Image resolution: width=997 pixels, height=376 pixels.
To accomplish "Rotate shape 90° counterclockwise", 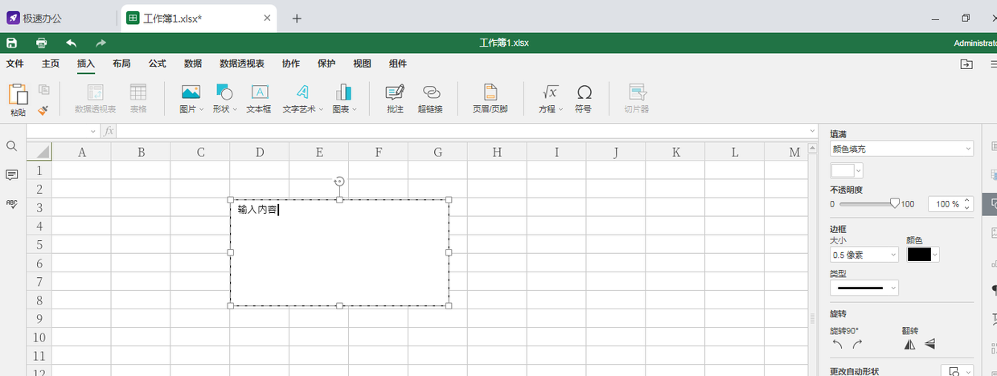I will [x=837, y=344].
